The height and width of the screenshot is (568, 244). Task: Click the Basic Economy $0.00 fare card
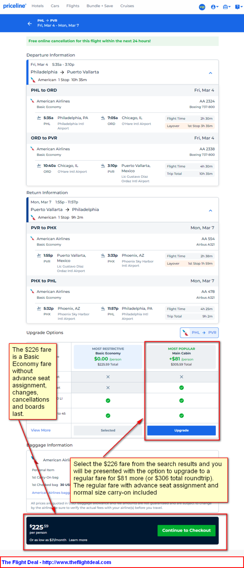click(108, 357)
